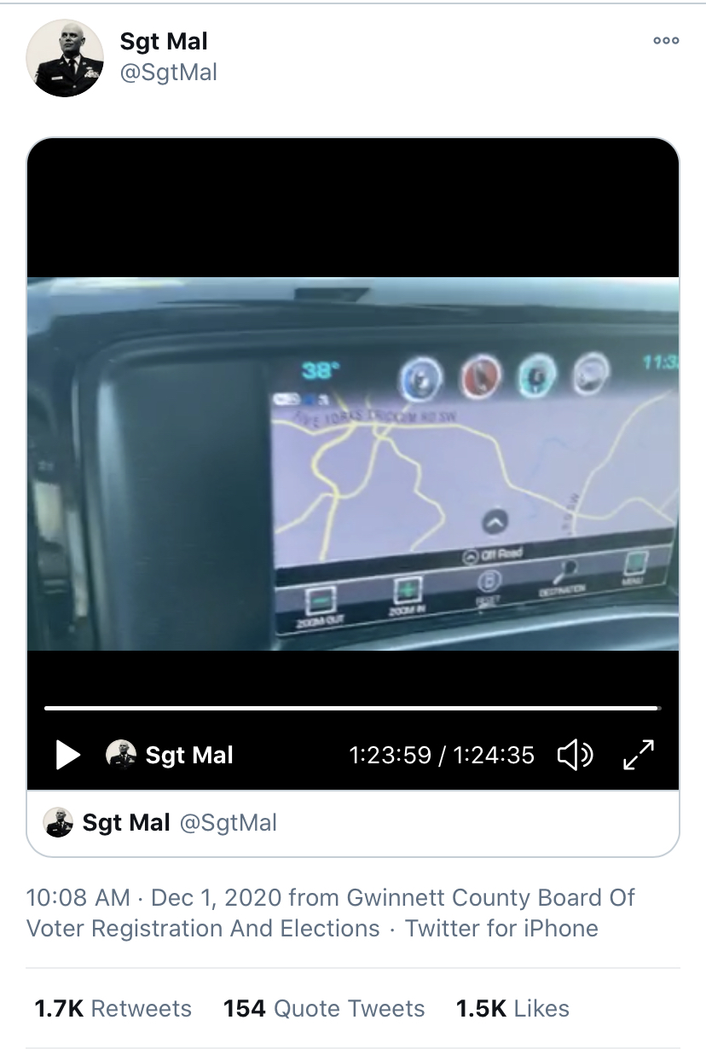Expand the video to fullscreen

coord(638,754)
